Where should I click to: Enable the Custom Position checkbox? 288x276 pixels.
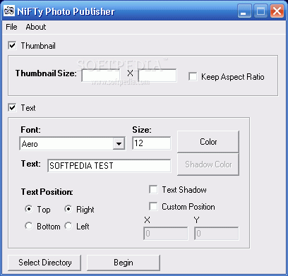tap(153, 207)
